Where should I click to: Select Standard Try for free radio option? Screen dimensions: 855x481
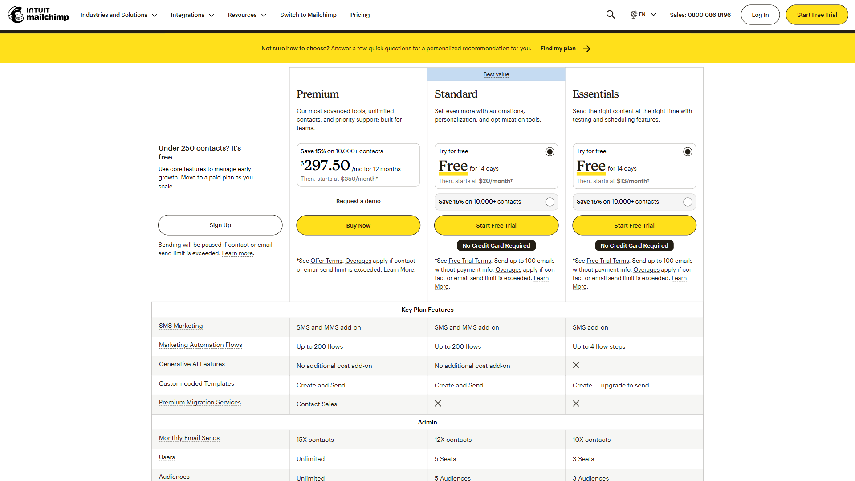550,152
